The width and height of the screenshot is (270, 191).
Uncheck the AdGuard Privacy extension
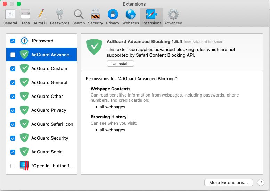[x=13, y=110]
